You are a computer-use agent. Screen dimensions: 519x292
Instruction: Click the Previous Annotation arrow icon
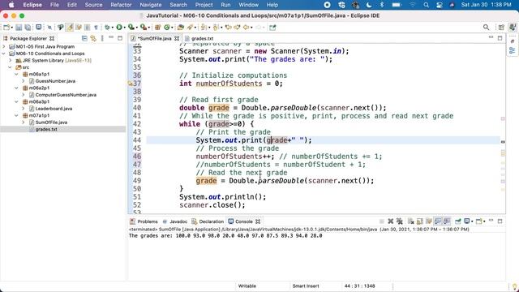pyautogui.click(x=216, y=28)
